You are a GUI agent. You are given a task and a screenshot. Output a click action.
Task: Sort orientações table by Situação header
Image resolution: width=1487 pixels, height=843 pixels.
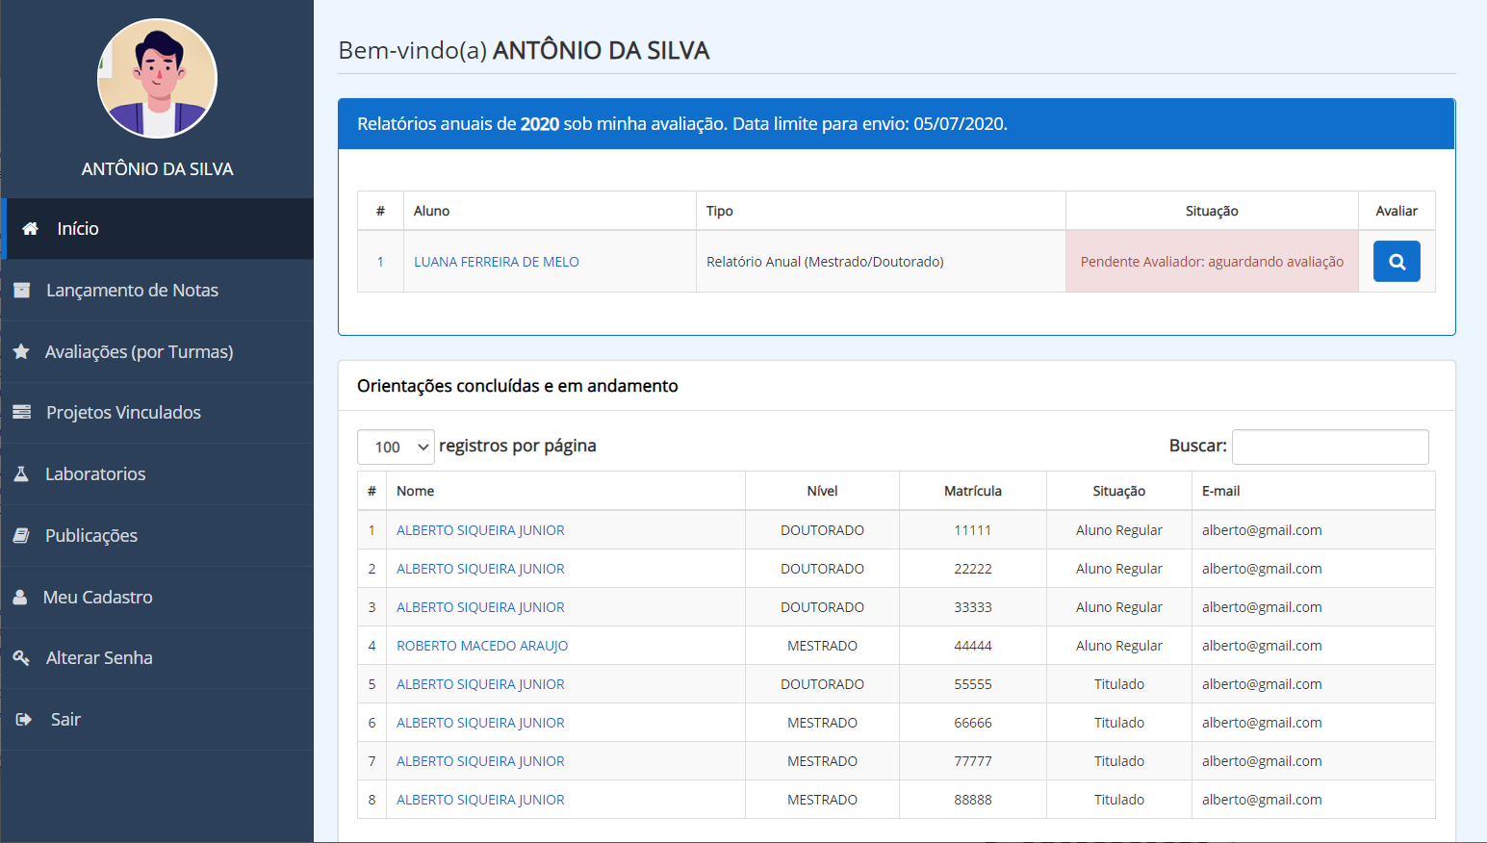[x=1119, y=491]
